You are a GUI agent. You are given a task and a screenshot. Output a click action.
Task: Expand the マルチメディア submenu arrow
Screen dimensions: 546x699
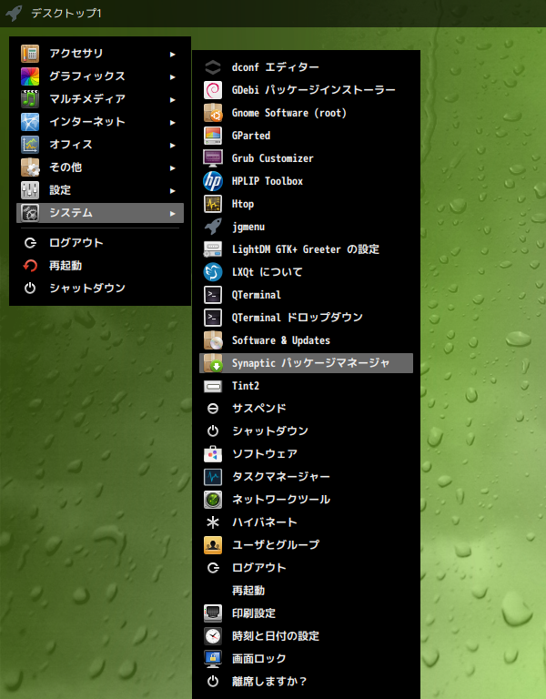[x=173, y=100]
